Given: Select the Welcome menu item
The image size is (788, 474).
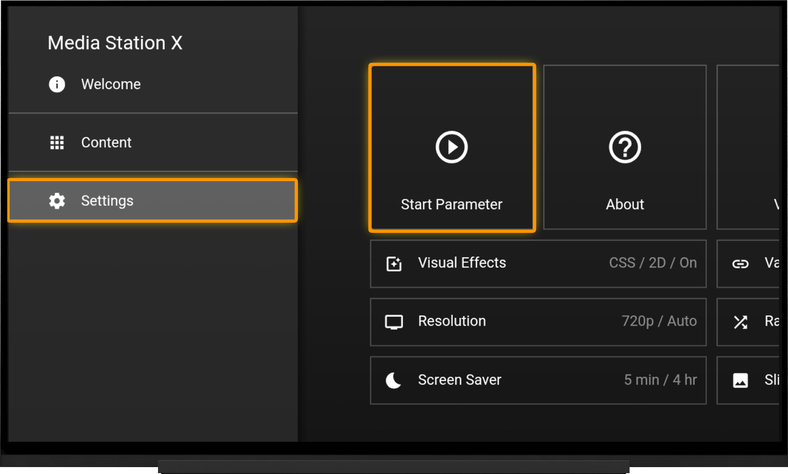Looking at the screenshot, I should pyautogui.click(x=153, y=84).
